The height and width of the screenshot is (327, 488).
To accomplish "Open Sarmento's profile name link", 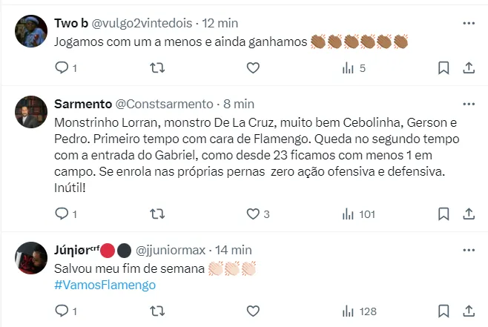I will tap(83, 104).
